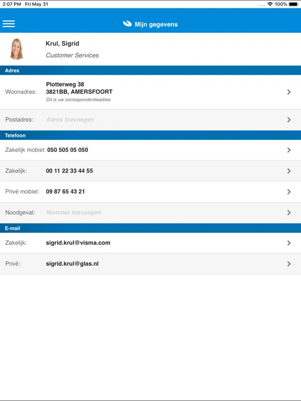The width and height of the screenshot is (301, 401).
Task: Tap the Woonadres label
Action: [x=21, y=92]
